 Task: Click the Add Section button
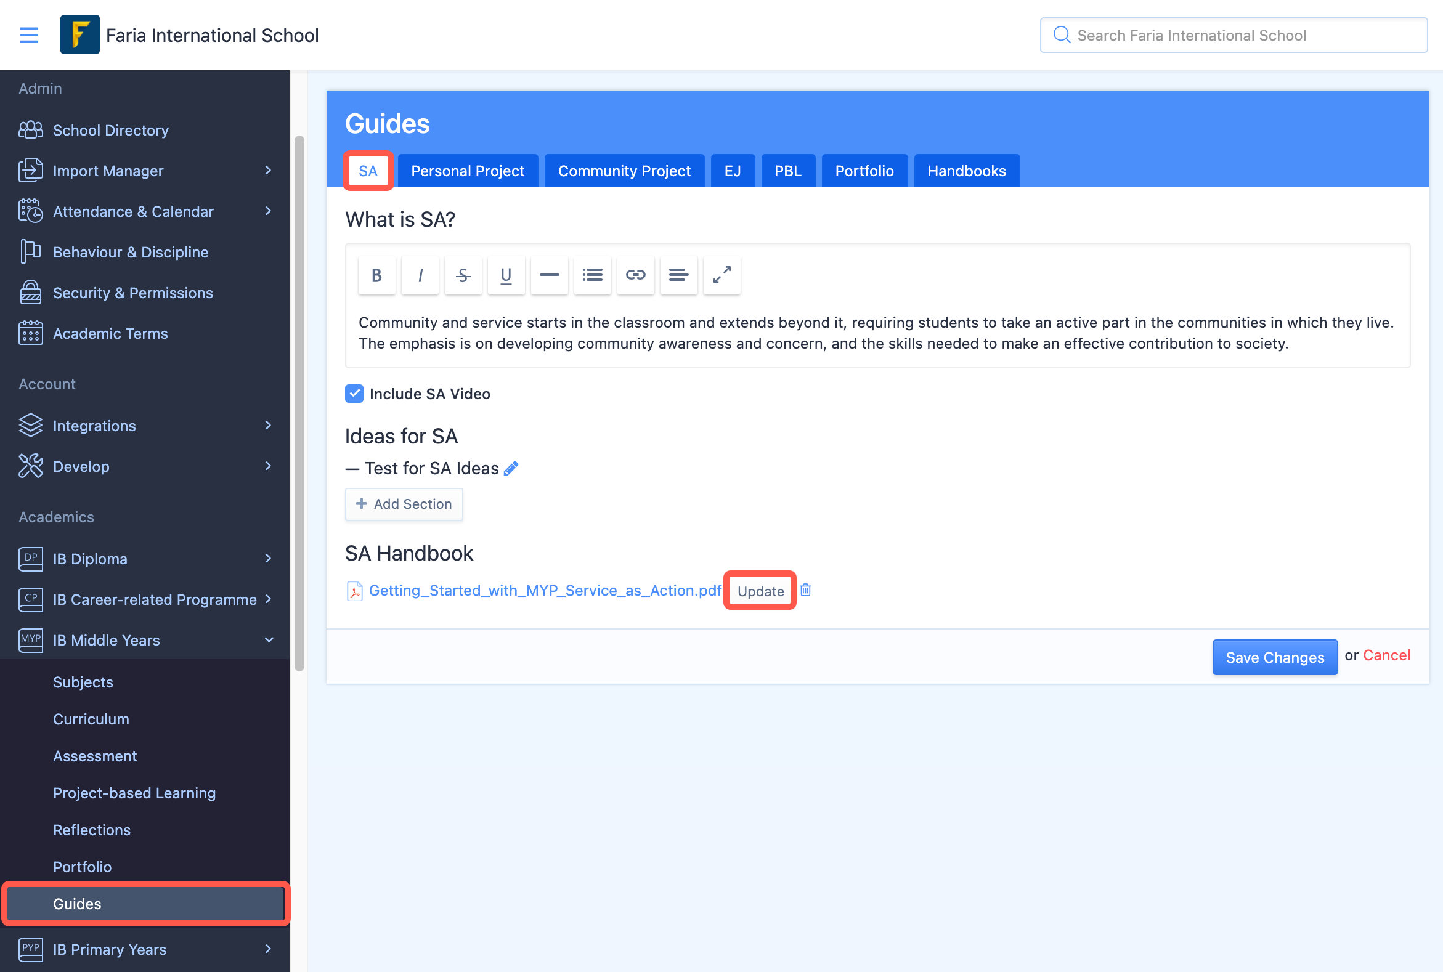click(404, 504)
